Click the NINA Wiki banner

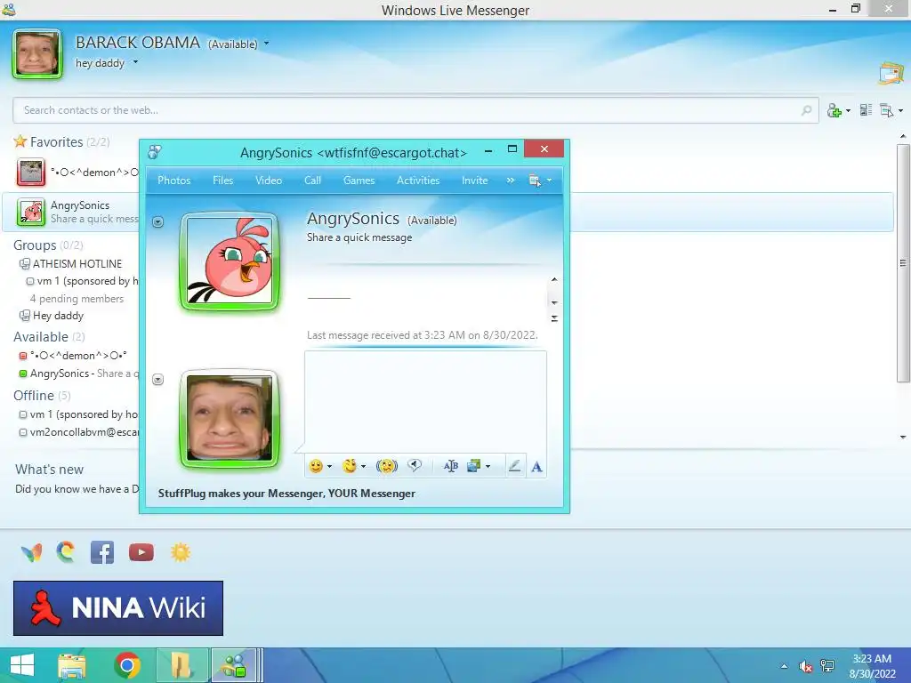tap(118, 608)
